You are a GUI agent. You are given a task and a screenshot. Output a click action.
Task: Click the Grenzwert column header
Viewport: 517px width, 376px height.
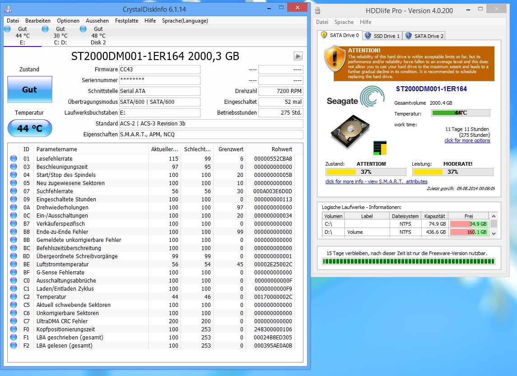229,149
